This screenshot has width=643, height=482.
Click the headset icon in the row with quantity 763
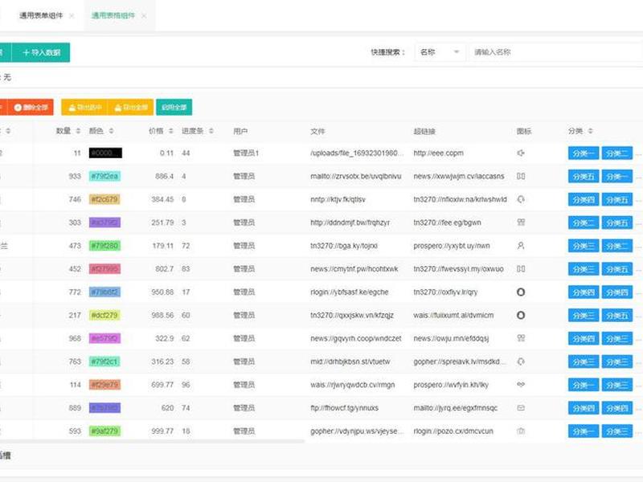click(x=521, y=361)
